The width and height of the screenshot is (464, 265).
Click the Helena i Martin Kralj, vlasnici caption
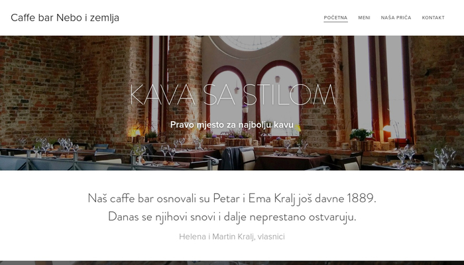coord(232,237)
